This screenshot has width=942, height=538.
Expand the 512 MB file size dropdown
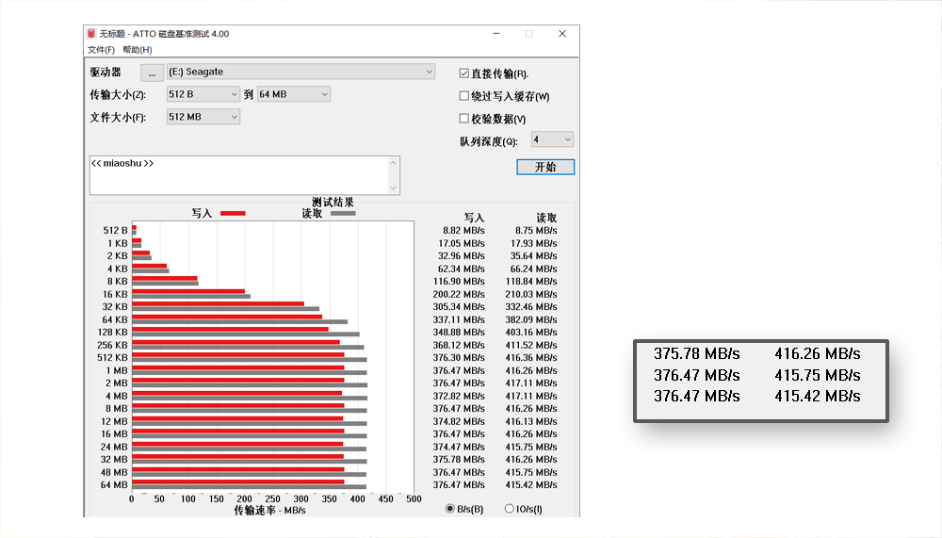click(x=234, y=117)
